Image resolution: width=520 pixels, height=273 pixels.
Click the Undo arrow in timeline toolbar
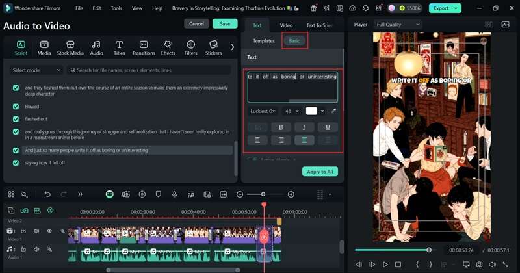47,194
